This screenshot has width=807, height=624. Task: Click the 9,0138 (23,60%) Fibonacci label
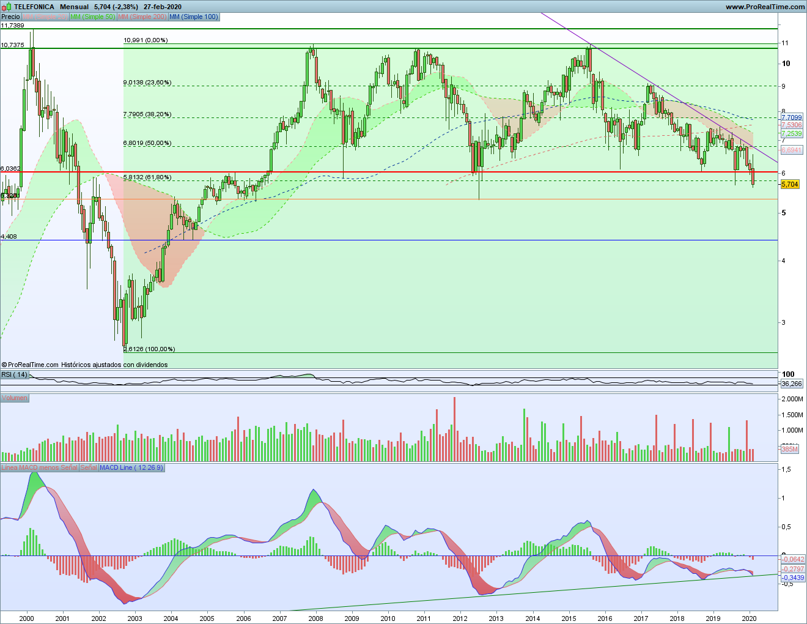pyautogui.click(x=147, y=83)
